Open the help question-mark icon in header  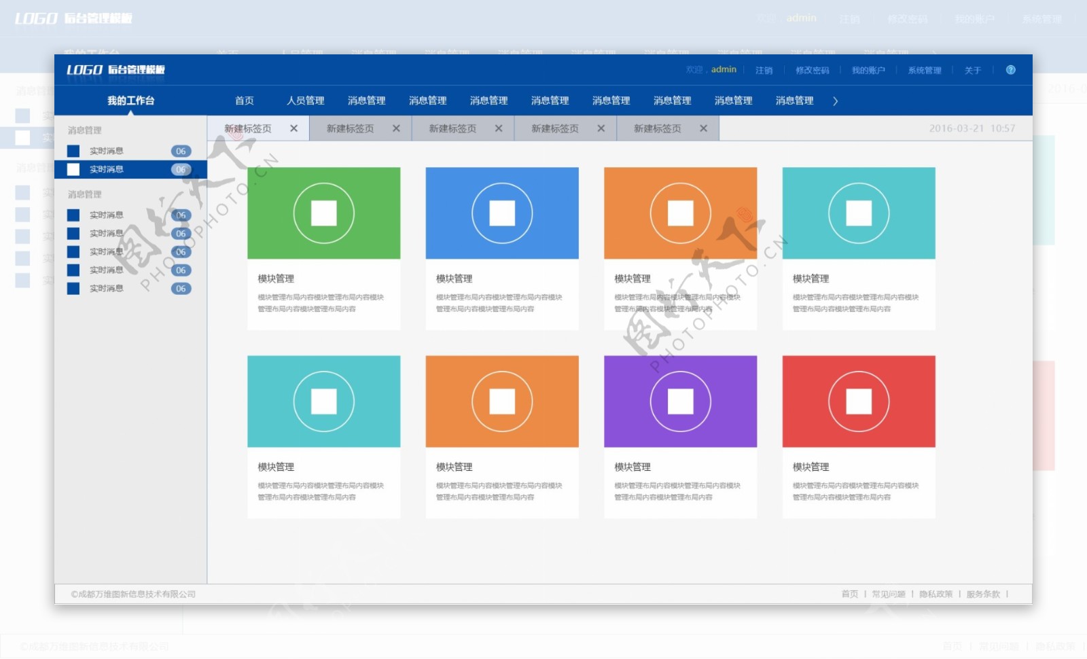(1010, 70)
